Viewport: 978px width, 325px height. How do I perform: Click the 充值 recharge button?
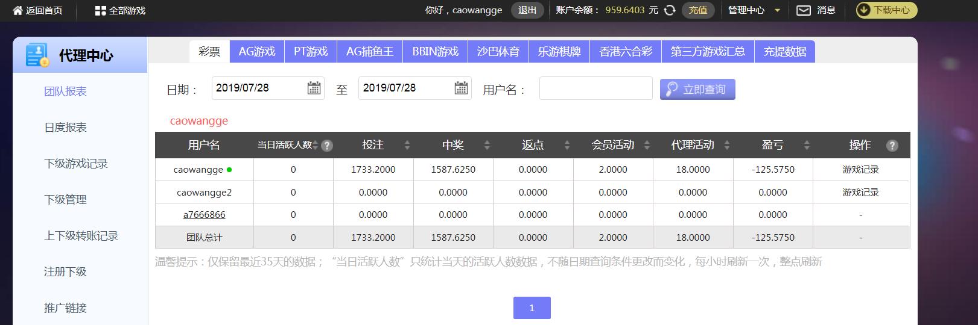pos(698,10)
